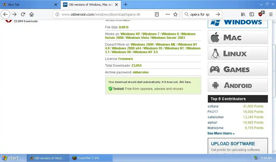The image size is (276, 162).
Task: Open contributor PKO17's profile
Action: pyautogui.click(x=213, y=112)
